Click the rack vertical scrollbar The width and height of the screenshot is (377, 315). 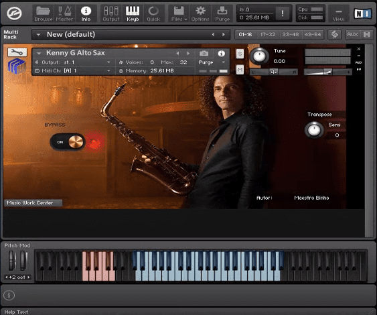[368, 140]
